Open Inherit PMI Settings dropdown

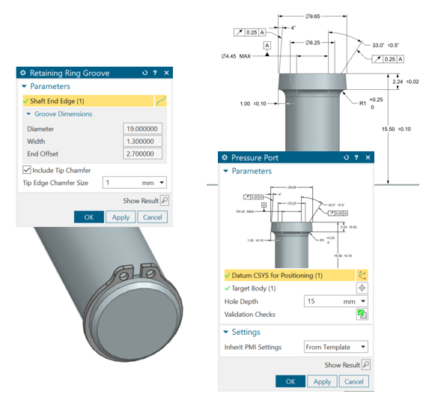point(336,347)
